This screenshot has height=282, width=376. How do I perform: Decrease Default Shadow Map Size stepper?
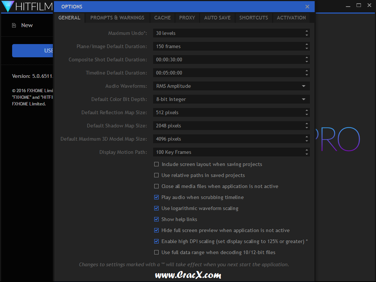pyautogui.click(x=307, y=128)
